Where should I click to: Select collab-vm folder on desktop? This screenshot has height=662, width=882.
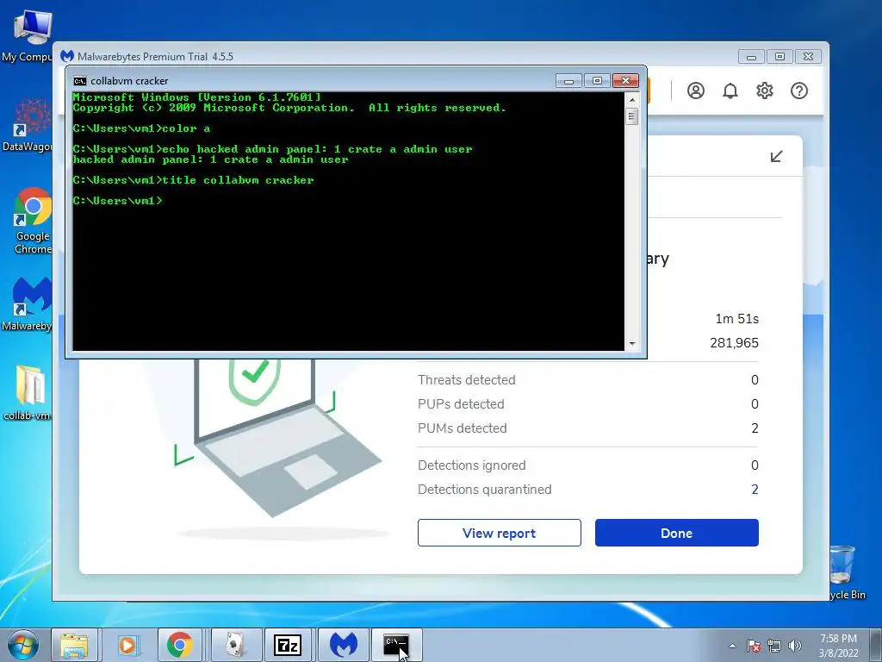point(27,393)
